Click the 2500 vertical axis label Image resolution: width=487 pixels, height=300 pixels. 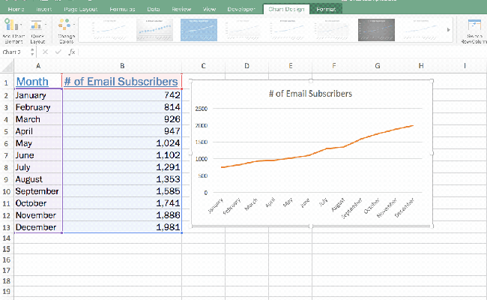(x=202, y=109)
